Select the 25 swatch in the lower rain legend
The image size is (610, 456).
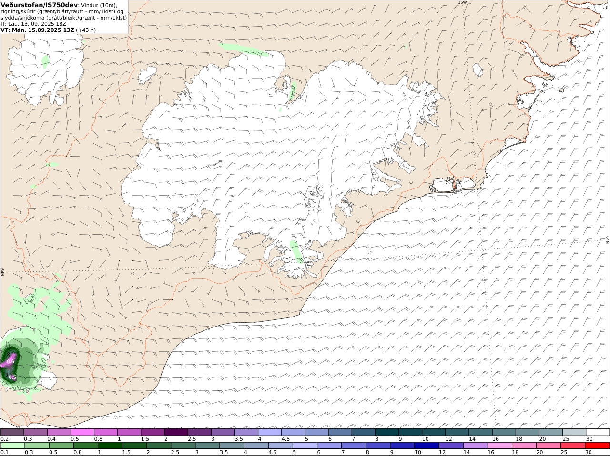(x=572, y=446)
